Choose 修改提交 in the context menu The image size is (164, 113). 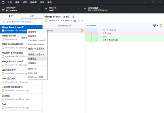point(37,32)
